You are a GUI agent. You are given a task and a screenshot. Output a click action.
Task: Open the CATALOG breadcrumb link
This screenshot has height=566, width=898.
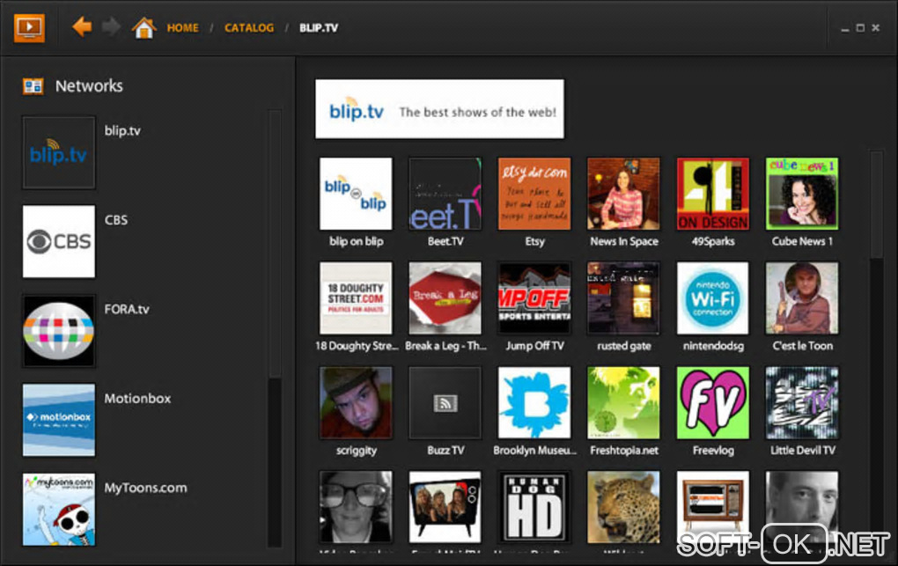tap(249, 27)
